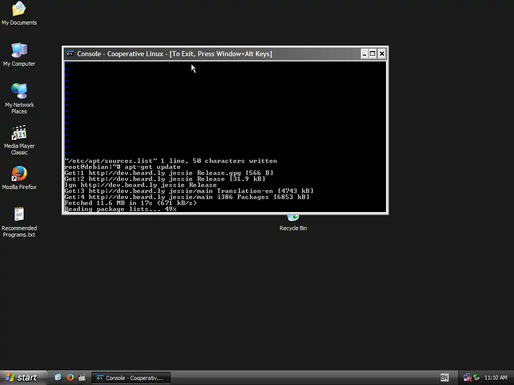Select Media Player Classic shortcut
Image resolution: width=514 pixels, height=385 pixels.
pyautogui.click(x=19, y=140)
